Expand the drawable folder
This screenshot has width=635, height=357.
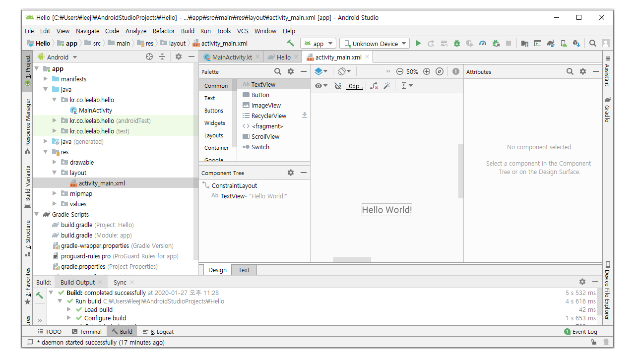pos(55,162)
